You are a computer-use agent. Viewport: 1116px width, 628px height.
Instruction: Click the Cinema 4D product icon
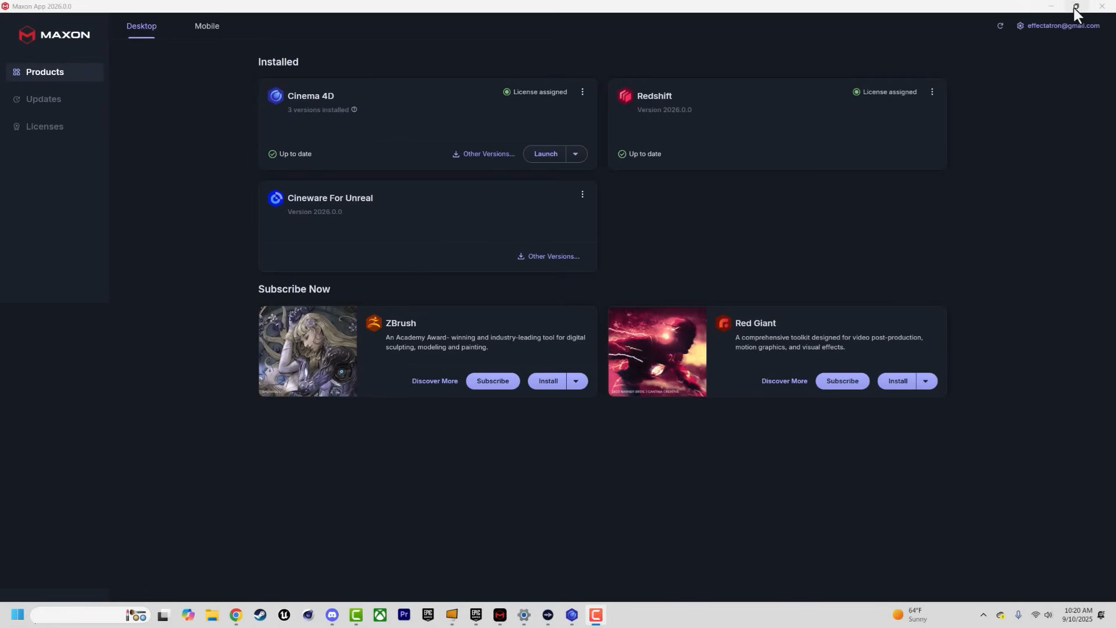[276, 96]
